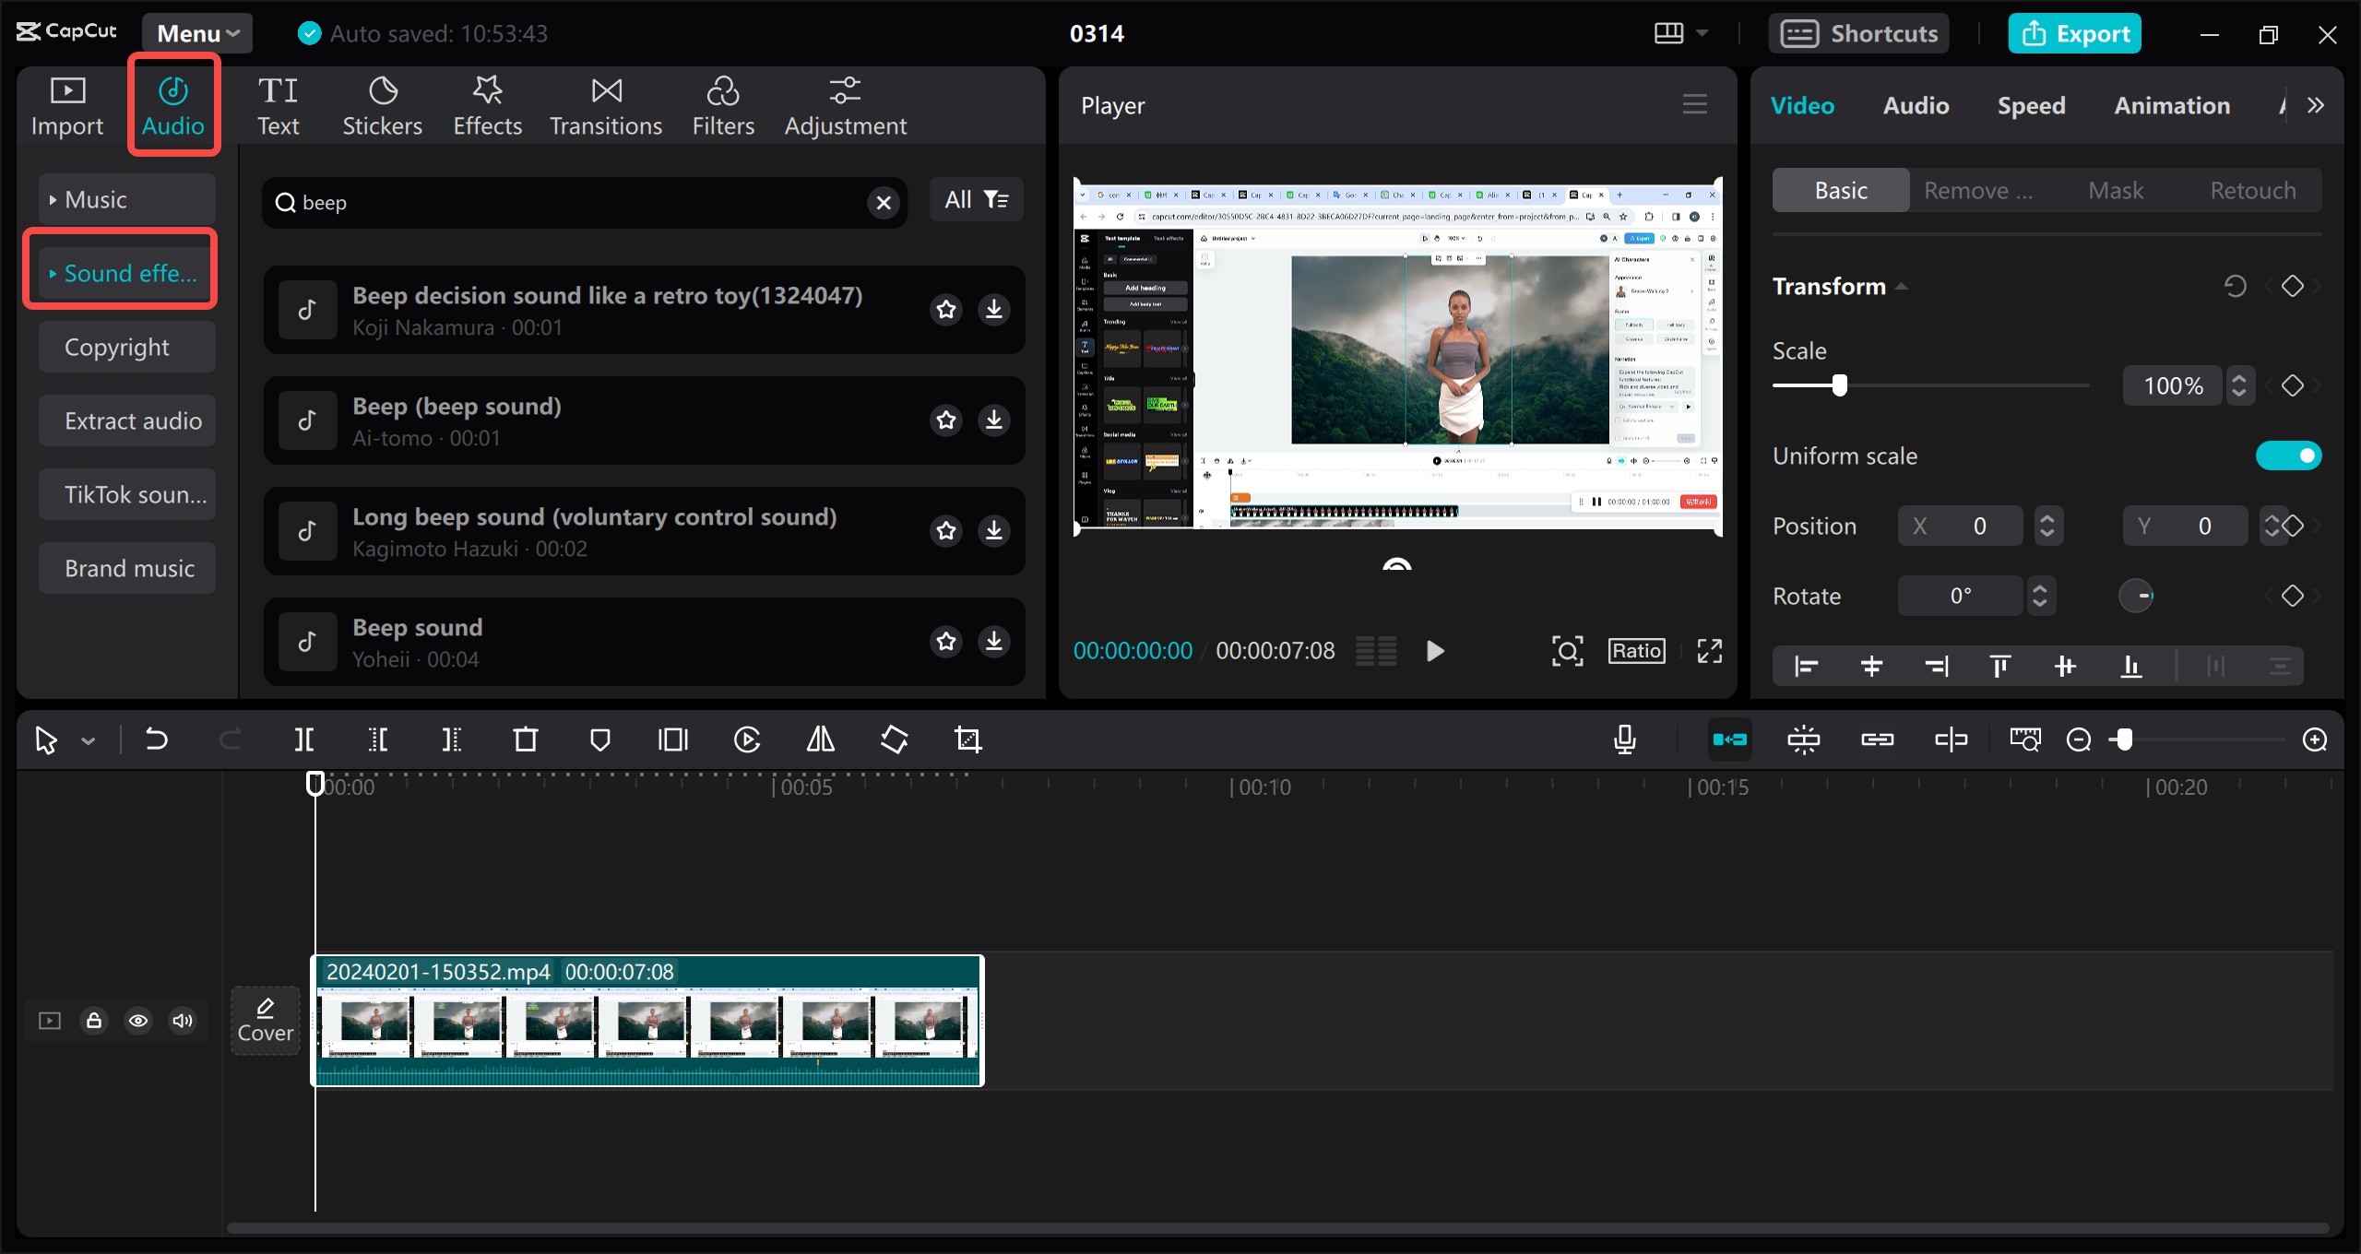
Task: Open the All filter dropdown in audio search
Action: click(976, 199)
